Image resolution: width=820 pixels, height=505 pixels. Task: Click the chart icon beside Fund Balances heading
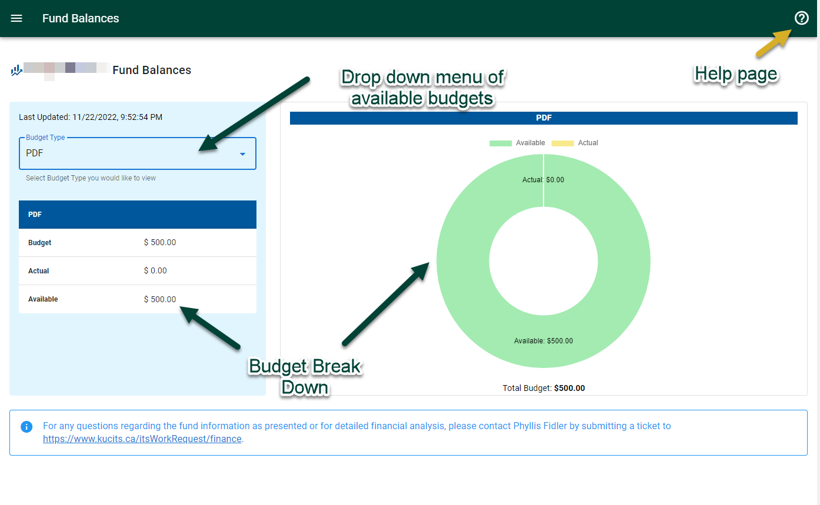click(16, 71)
